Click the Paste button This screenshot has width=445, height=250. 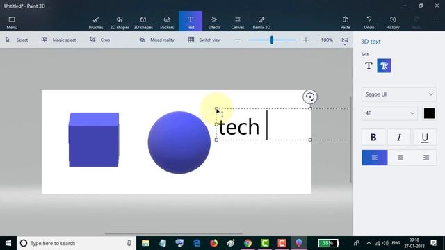pos(346,23)
